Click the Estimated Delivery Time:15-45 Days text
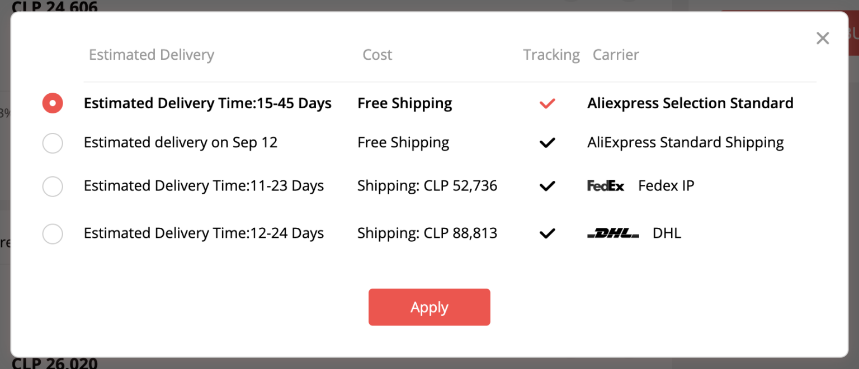 (207, 103)
